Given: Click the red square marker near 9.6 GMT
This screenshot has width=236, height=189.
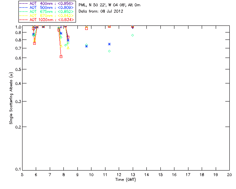Looking at the screenshot, I should point(86,28).
